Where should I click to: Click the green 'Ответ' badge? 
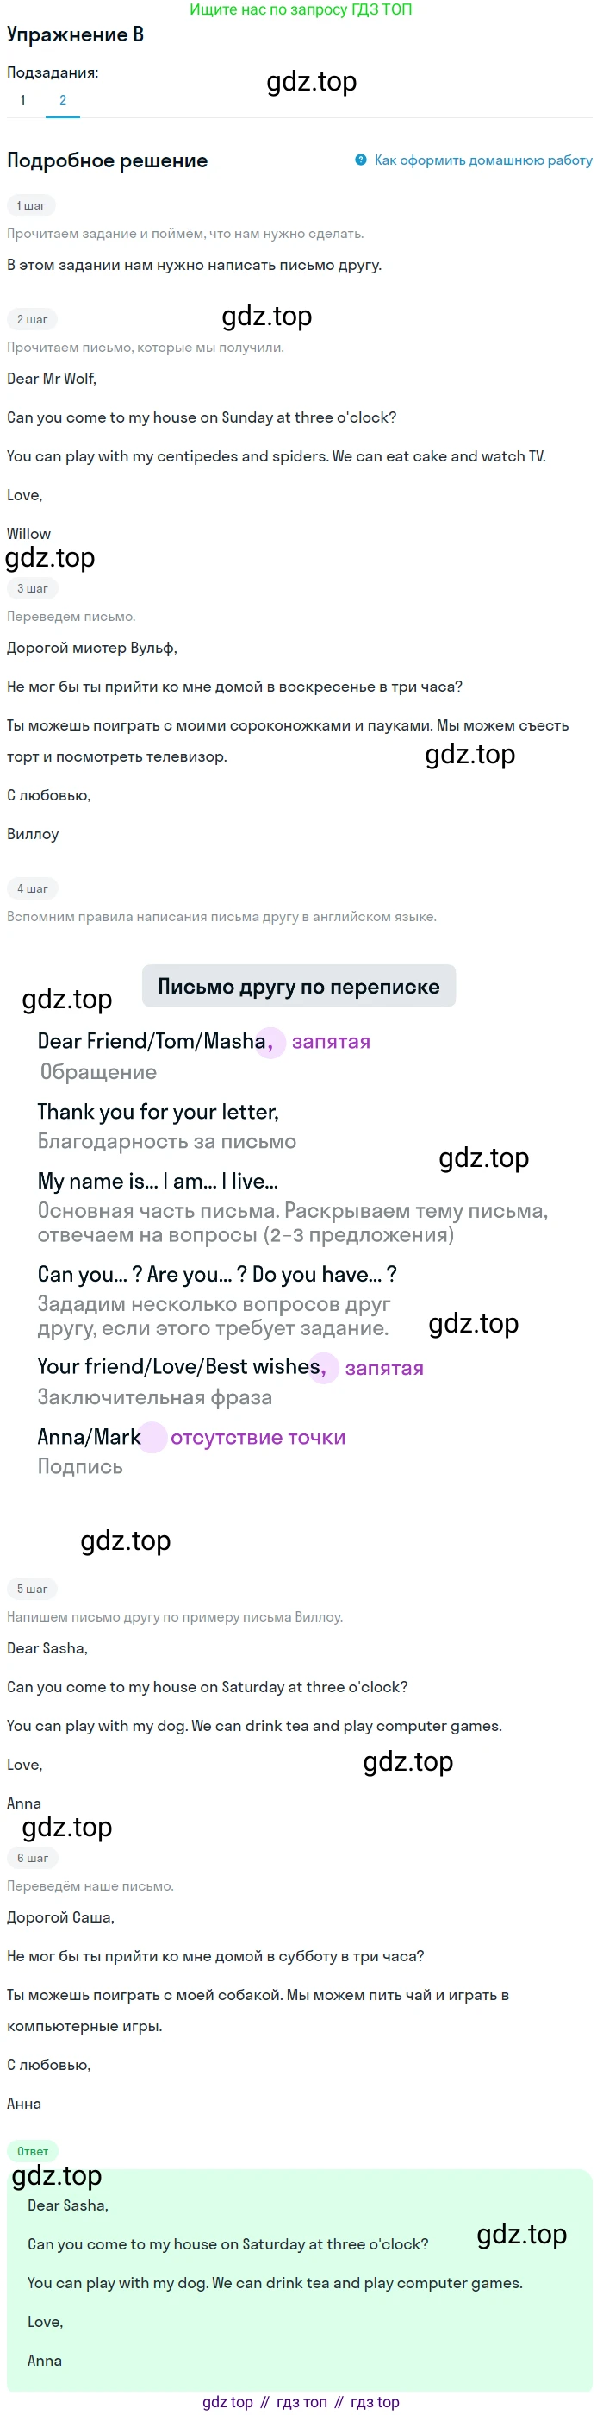(33, 2152)
